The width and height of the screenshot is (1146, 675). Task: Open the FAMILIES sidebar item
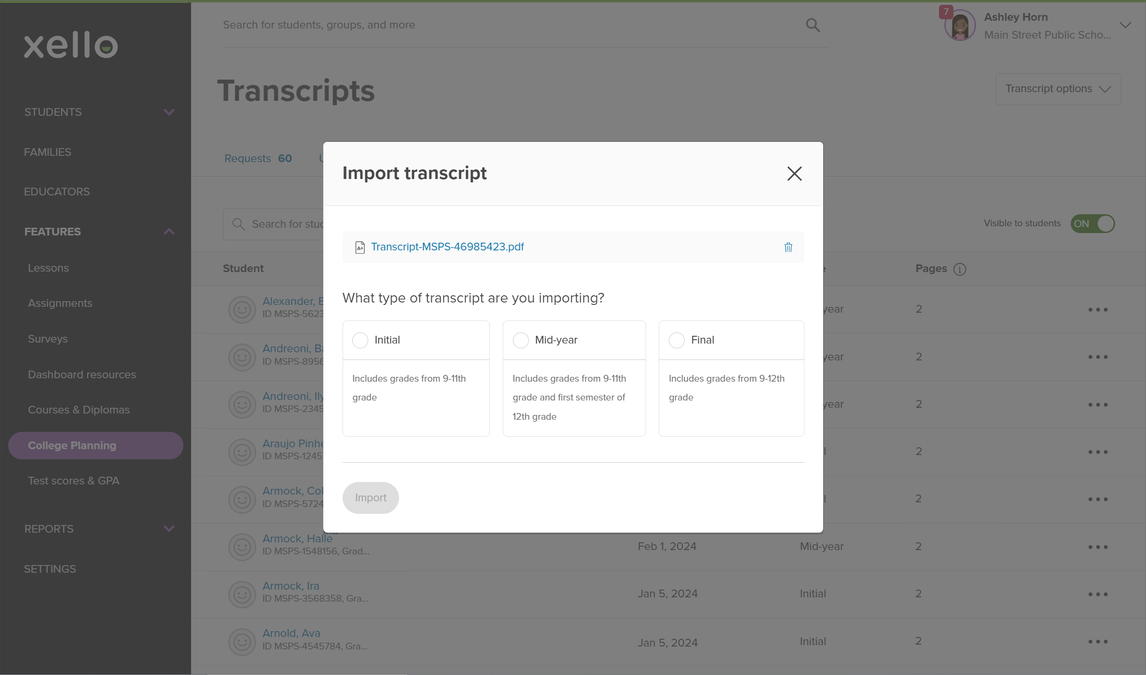coord(48,152)
